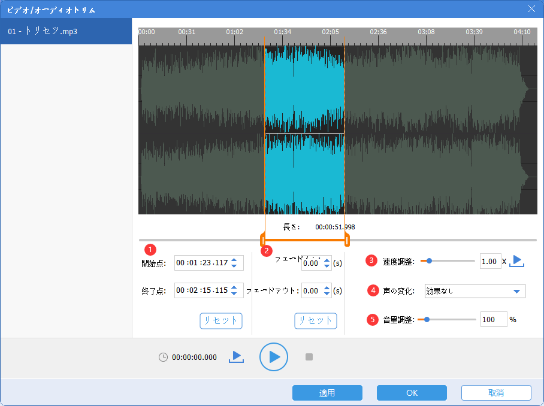Click the 1.00 speed value field
The image size is (544, 406).
490,262
